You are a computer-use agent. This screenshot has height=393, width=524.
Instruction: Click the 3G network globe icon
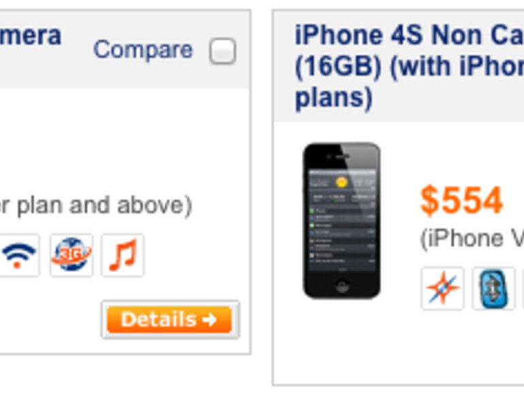coord(71,256)
